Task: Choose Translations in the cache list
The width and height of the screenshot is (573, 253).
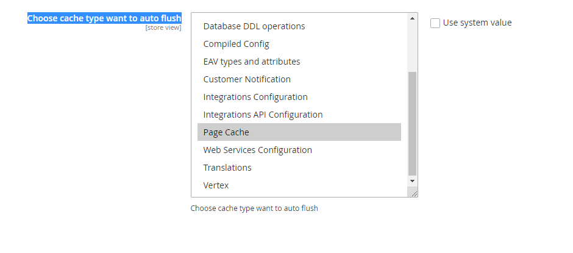Action: click(x=227, y=168)
